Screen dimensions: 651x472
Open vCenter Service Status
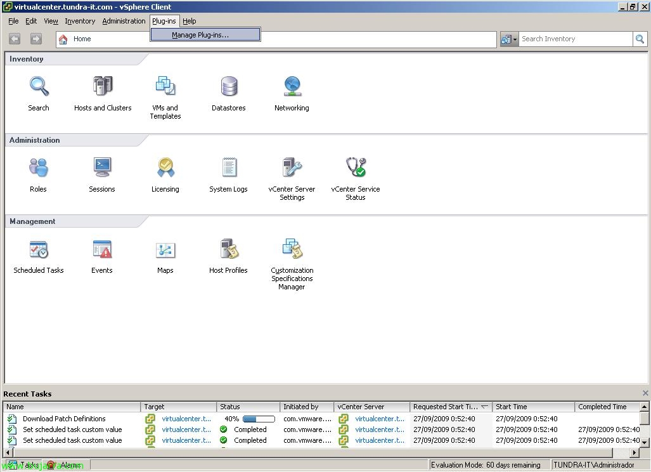355,168
